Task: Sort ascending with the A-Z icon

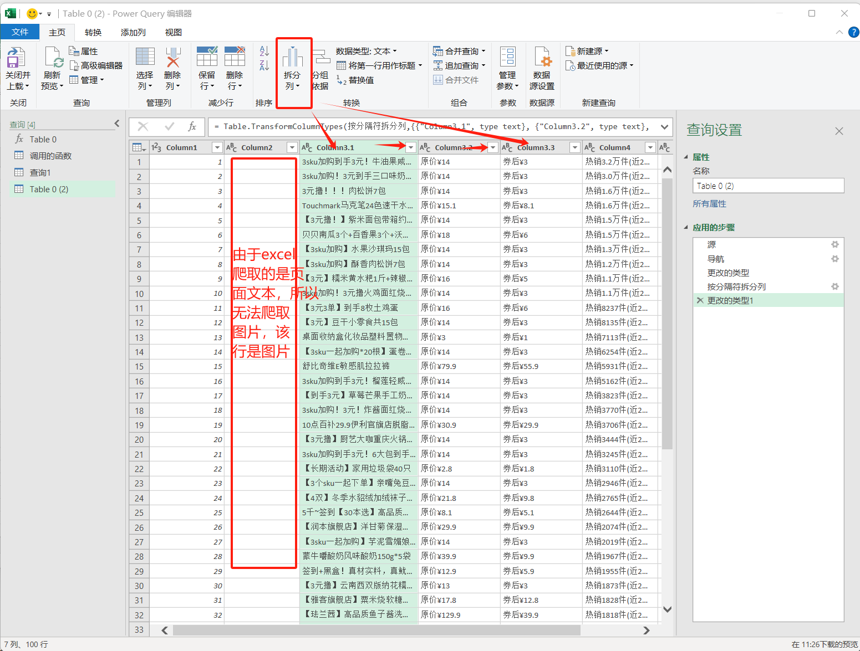Action: (264, 51)
